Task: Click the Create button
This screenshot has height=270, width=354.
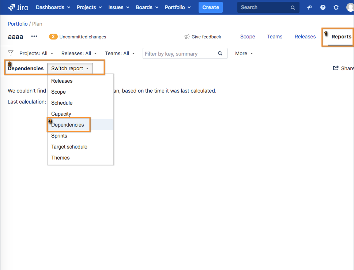Action: [210, 7]
